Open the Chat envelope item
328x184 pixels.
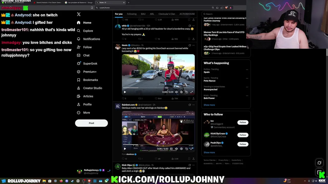tap(83, 55)
